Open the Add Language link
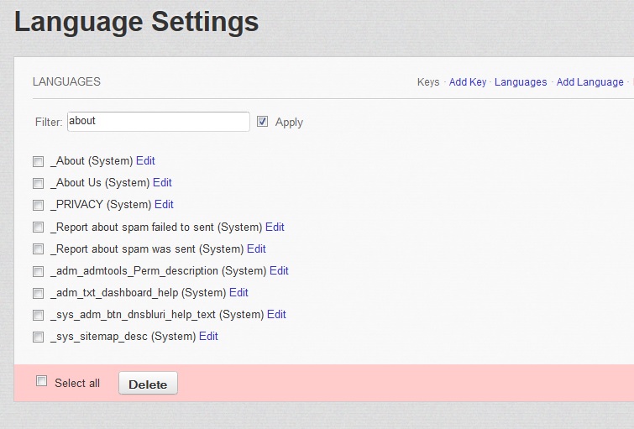Viewport: 634px width, 429px height. (x=589, y=82)
